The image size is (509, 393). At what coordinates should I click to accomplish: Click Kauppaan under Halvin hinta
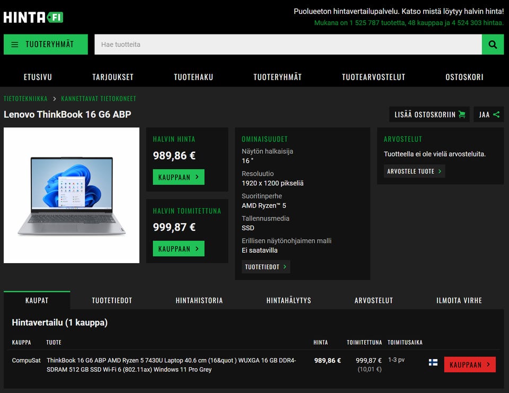tap(179, 177)
